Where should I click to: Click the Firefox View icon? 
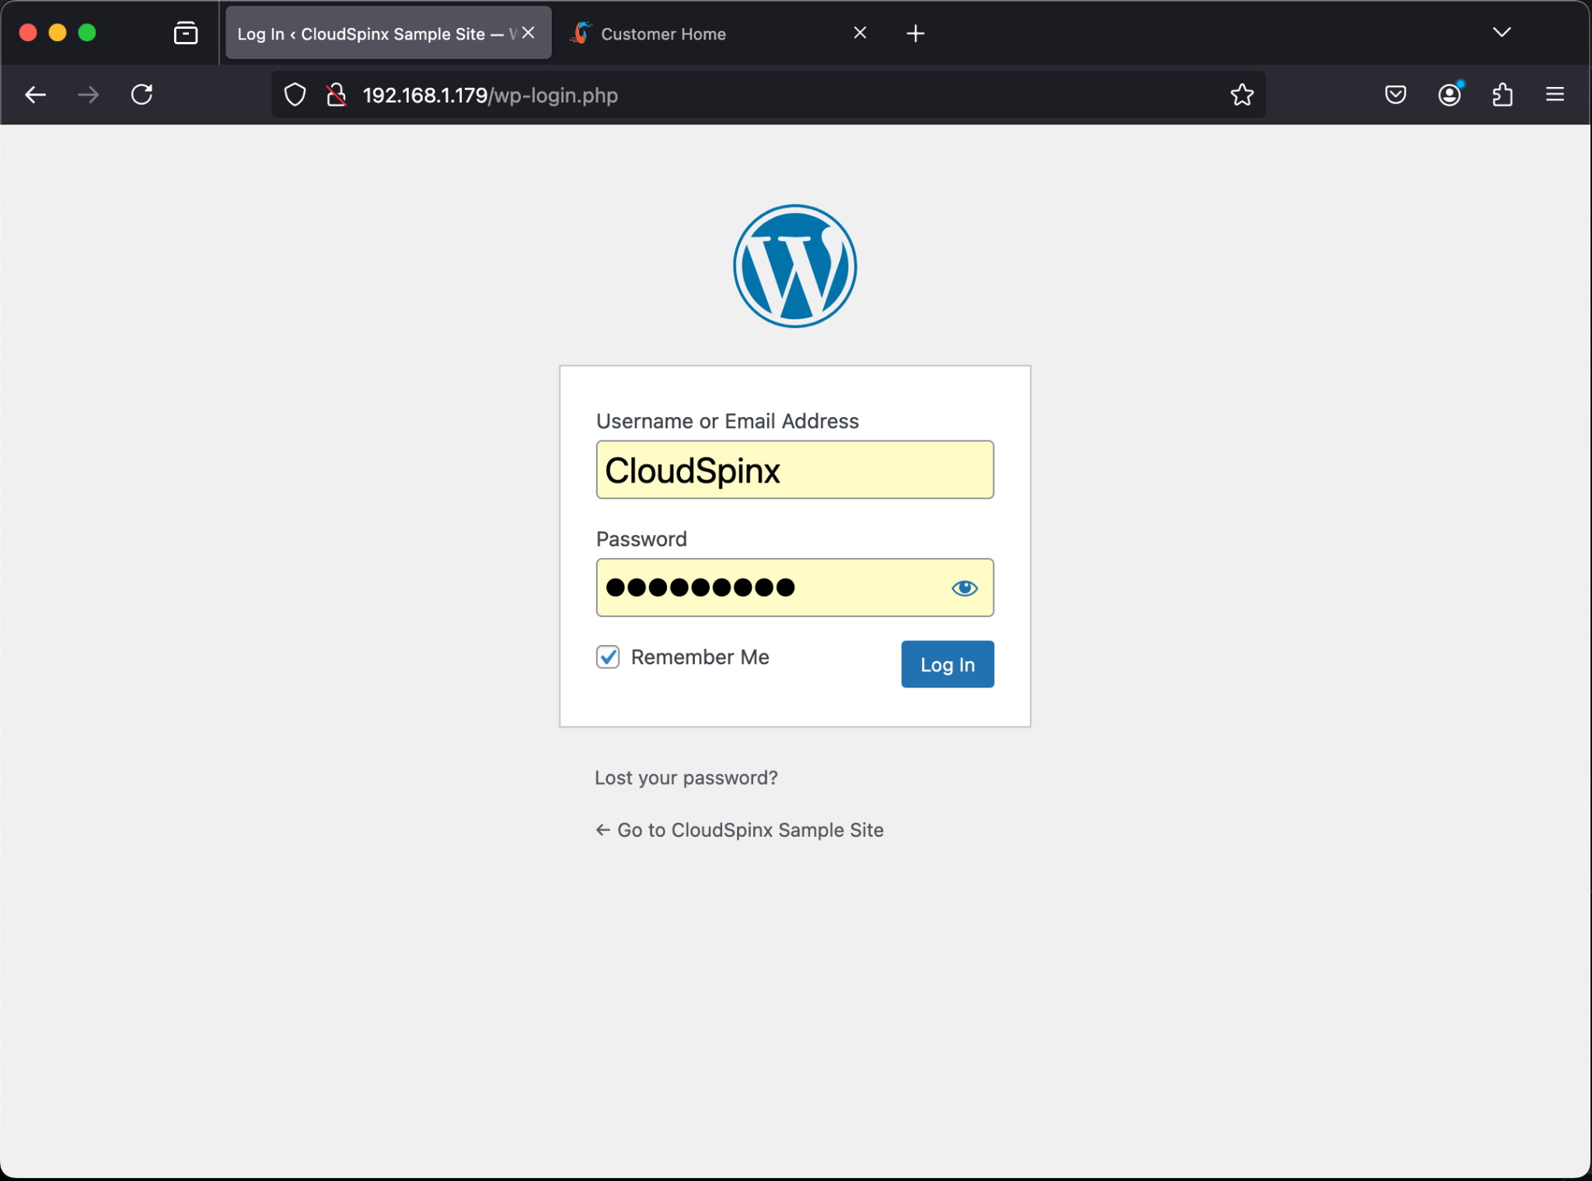tap(185, 32)
